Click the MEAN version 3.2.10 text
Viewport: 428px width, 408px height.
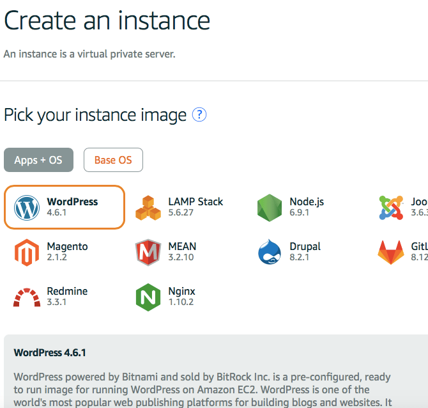tap(181, 257)
